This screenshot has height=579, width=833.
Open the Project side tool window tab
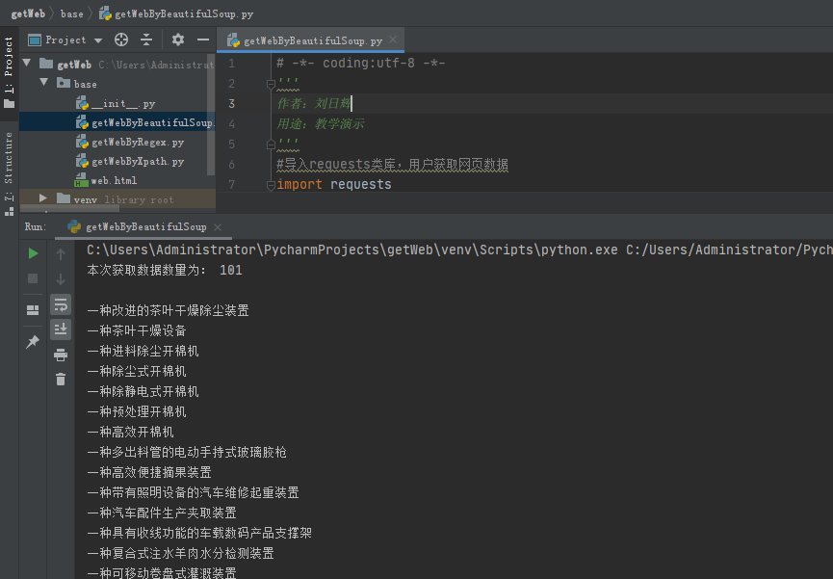click(x=9, y=72)
